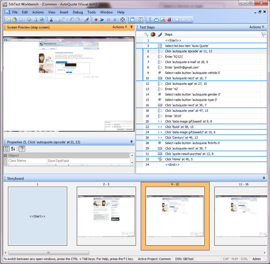Select step 9 radio button icon

pos(160,73)
